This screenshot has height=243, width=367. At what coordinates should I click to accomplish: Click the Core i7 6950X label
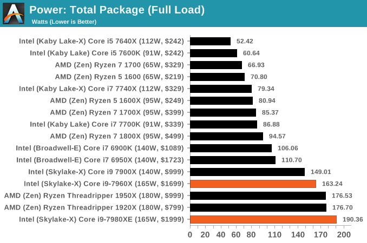(x=100, y=160)
